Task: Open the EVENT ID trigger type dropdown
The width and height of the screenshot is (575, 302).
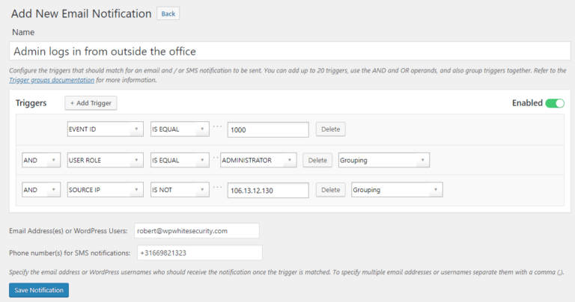Action: click(105, 129)
